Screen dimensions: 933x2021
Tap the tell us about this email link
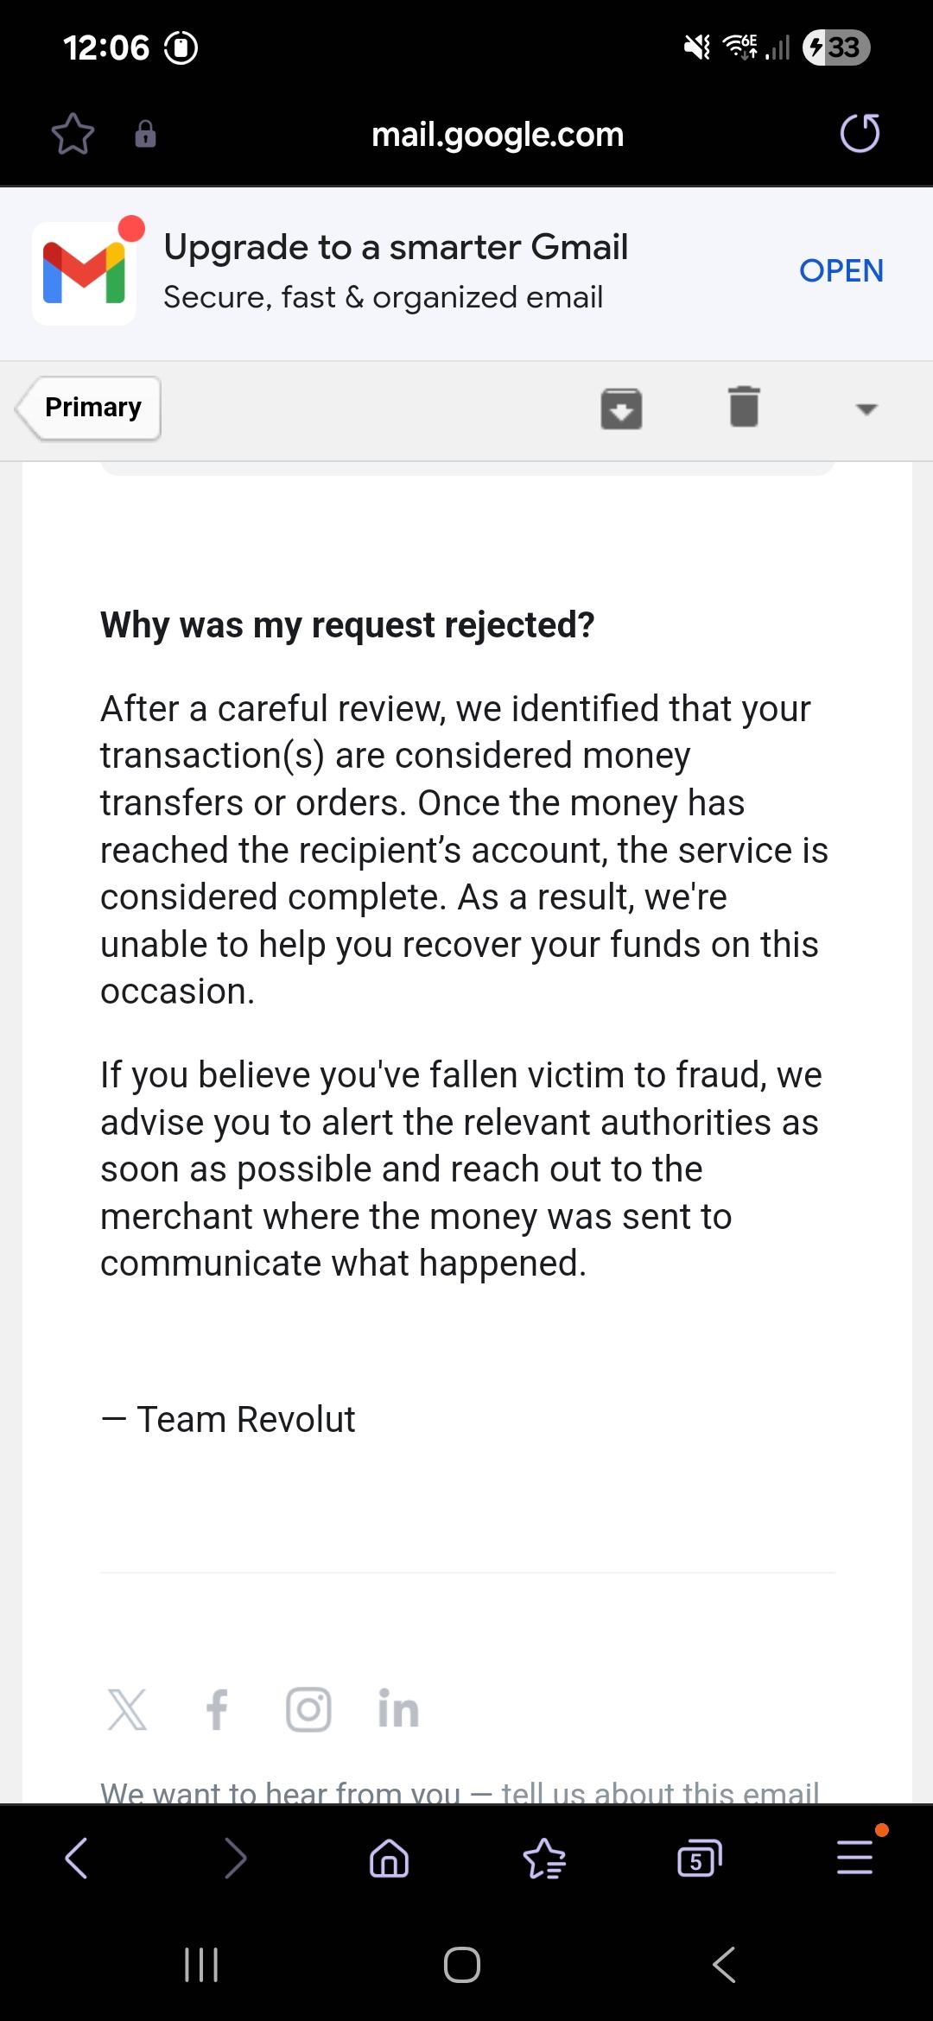pos(659,1793)
